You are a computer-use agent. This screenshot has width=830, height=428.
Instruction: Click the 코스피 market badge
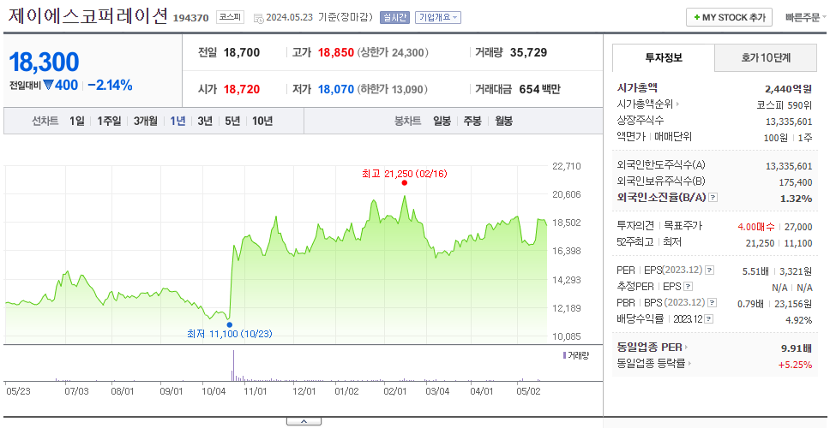tap(231, 17)
